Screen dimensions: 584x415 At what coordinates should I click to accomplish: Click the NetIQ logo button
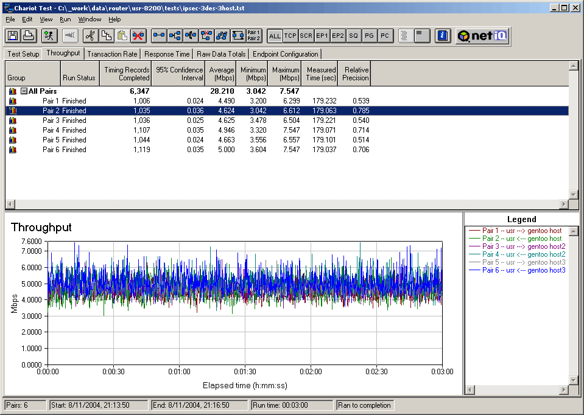(x=483, y=36)
